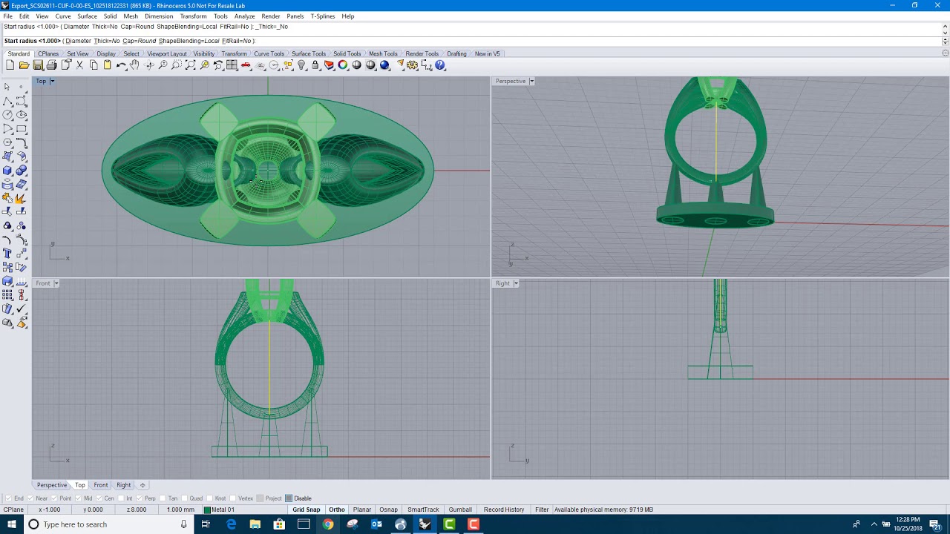Toggle Grid Snap in status bar
This screenshot has height=534, width=950.
point(306,510)
